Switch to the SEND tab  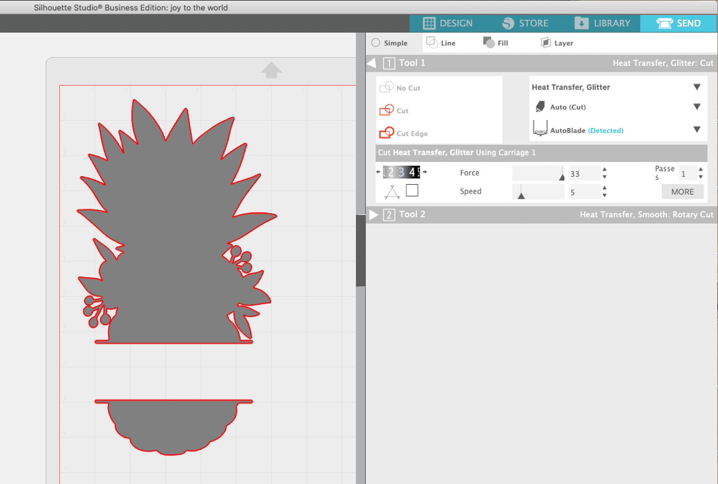[x=678, y=23]
